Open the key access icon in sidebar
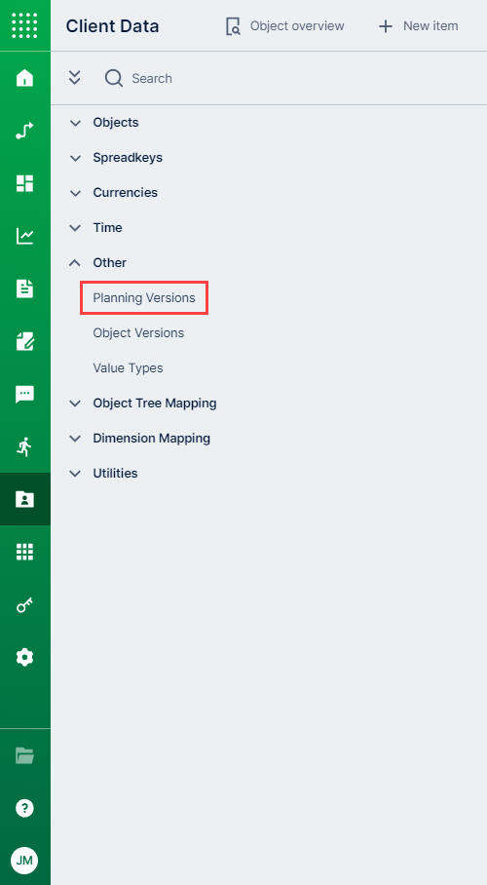 24,605
